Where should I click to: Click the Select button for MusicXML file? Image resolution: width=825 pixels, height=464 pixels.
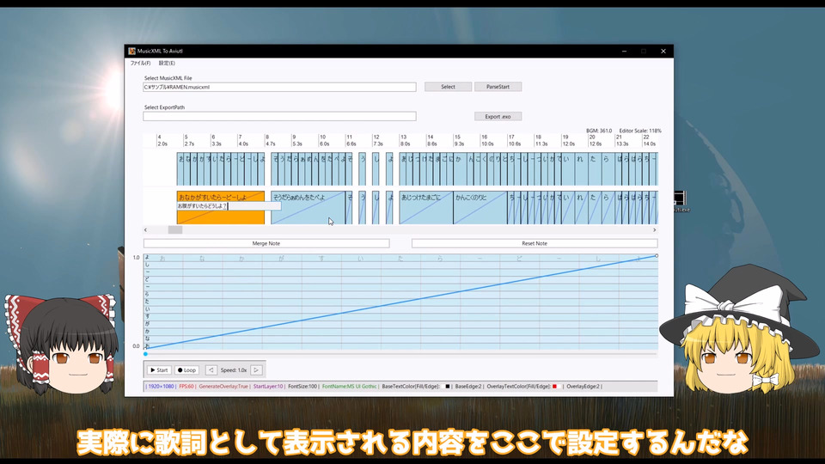[x=448, y=87]
